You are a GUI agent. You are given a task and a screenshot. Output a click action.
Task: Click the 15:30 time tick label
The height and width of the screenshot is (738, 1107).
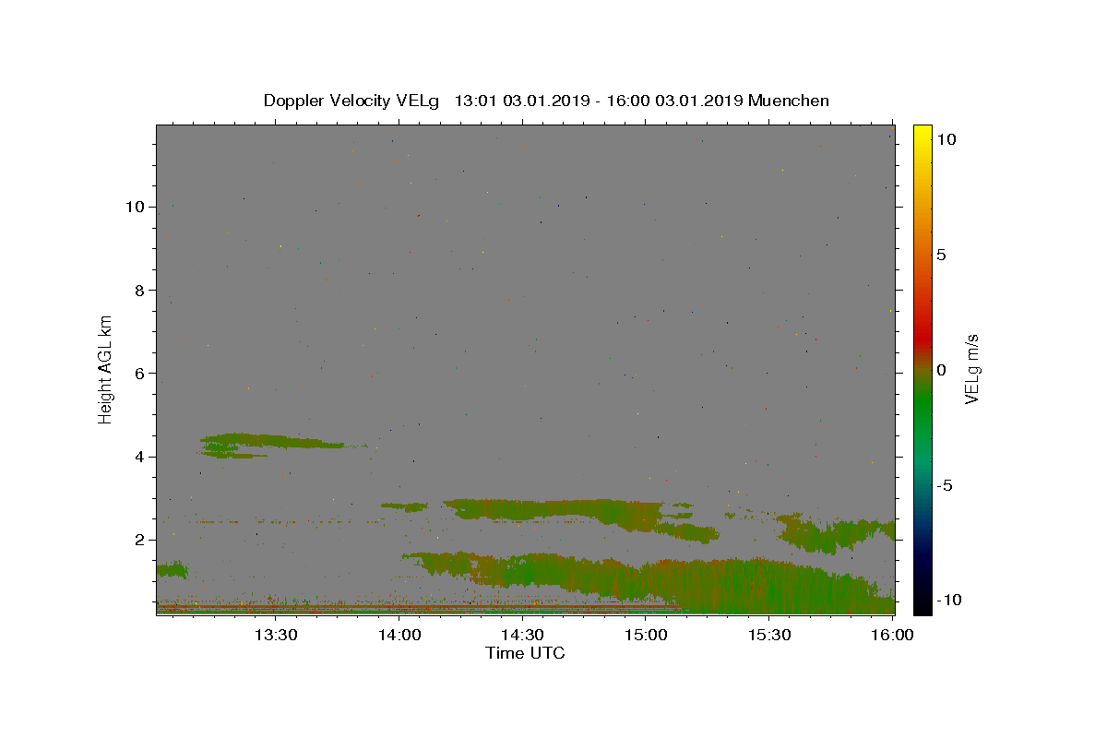coord(770,635)
